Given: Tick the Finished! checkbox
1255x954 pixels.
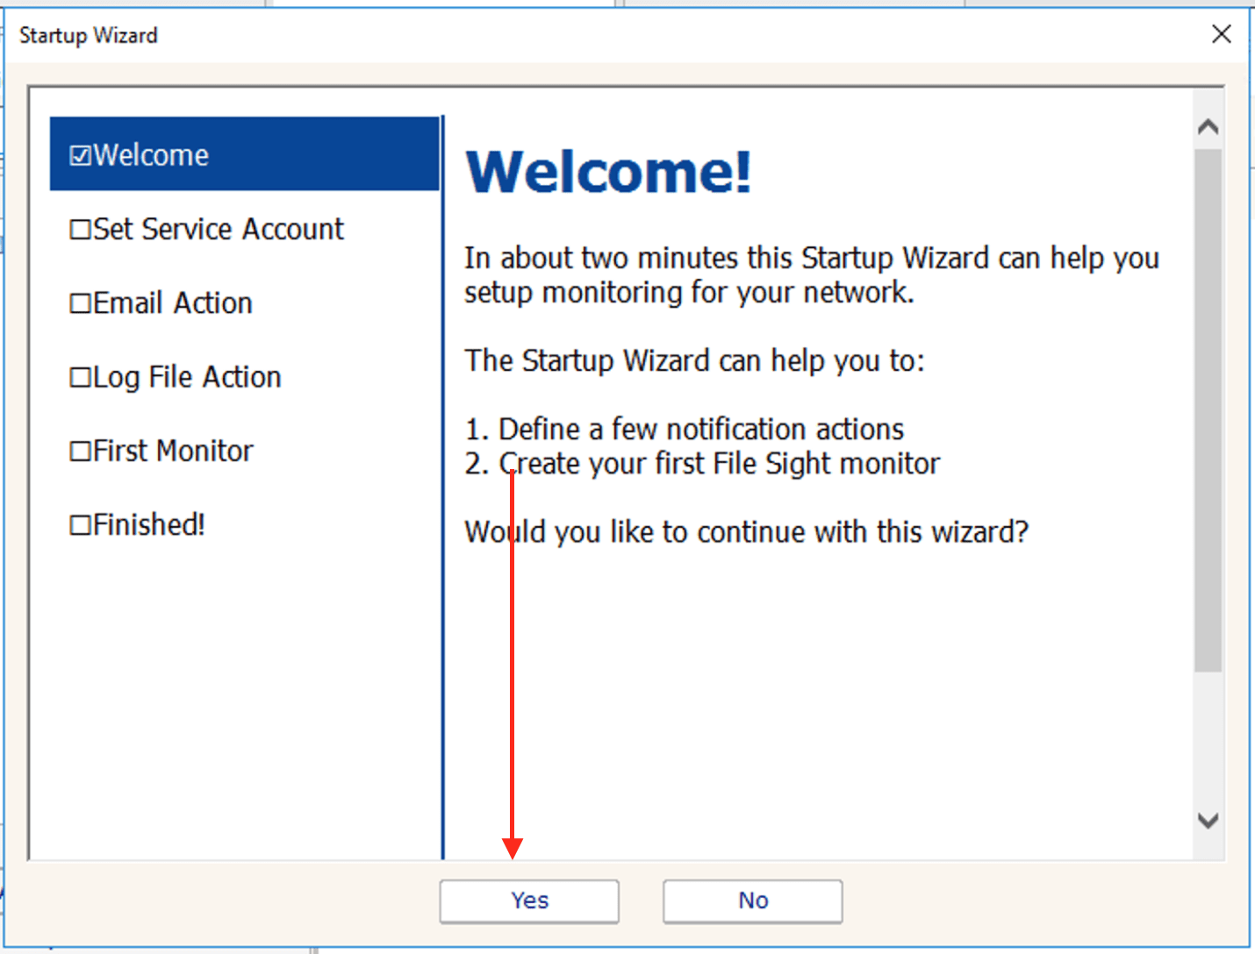Looking at the screenshot, I should [81, 525].
